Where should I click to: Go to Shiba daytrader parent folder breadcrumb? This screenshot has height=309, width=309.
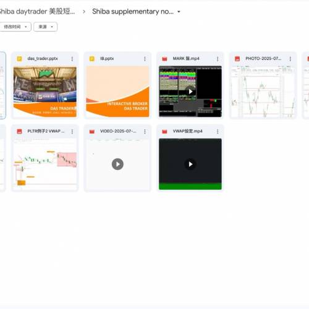pyautogui.click(x=37, y=12)
